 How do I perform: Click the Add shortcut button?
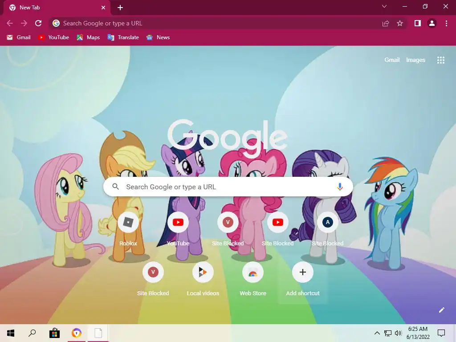tap(303, 279)
